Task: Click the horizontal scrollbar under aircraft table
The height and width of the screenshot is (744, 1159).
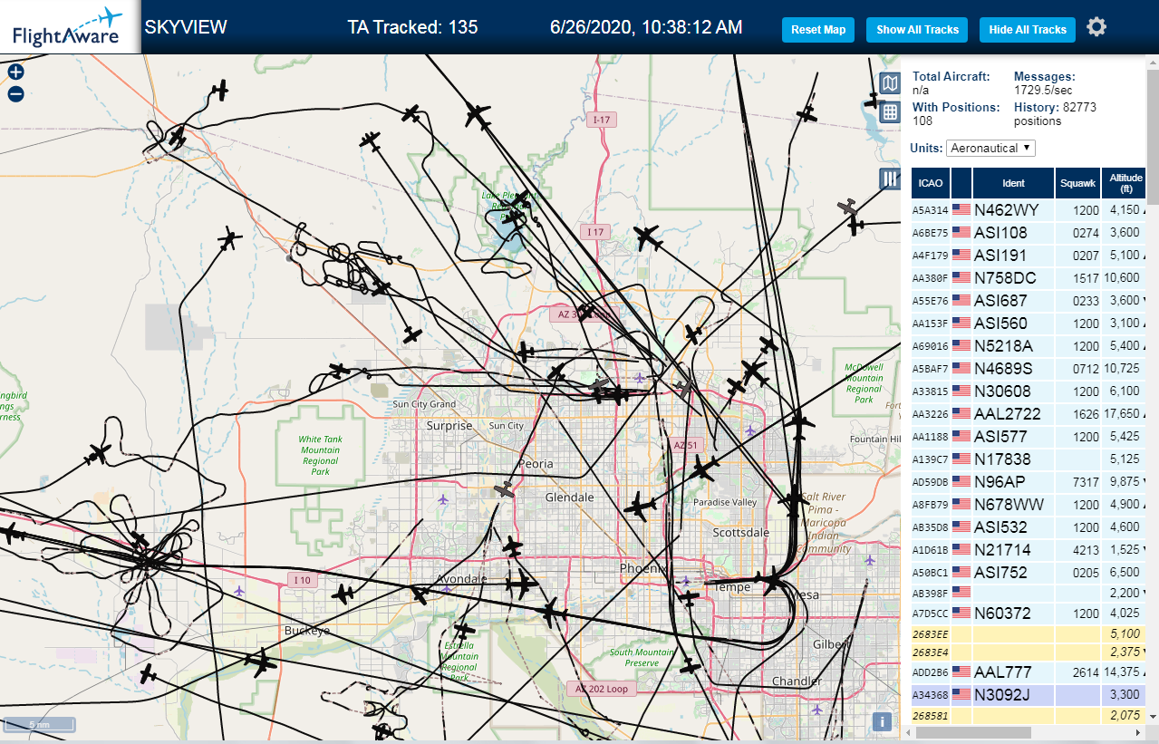Action: coord(974,732)
